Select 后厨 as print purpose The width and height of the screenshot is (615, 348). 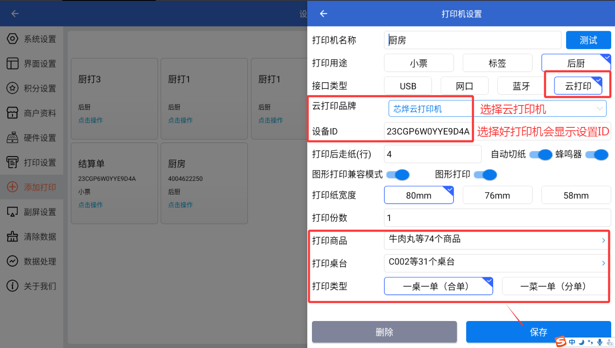(576, 63)
